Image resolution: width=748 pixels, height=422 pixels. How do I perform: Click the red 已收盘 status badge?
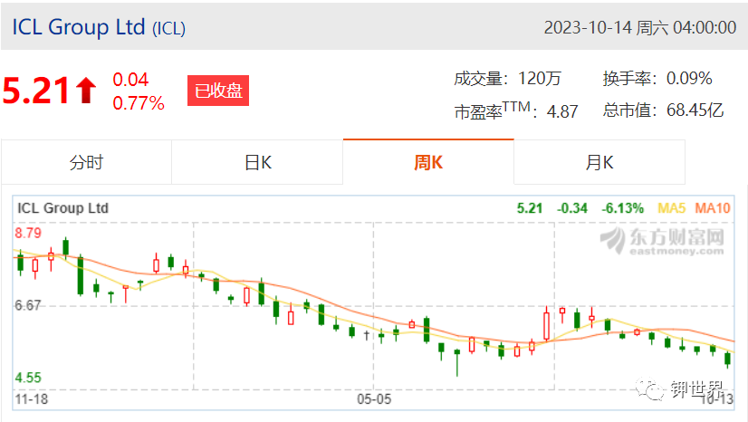coord(218,91)
